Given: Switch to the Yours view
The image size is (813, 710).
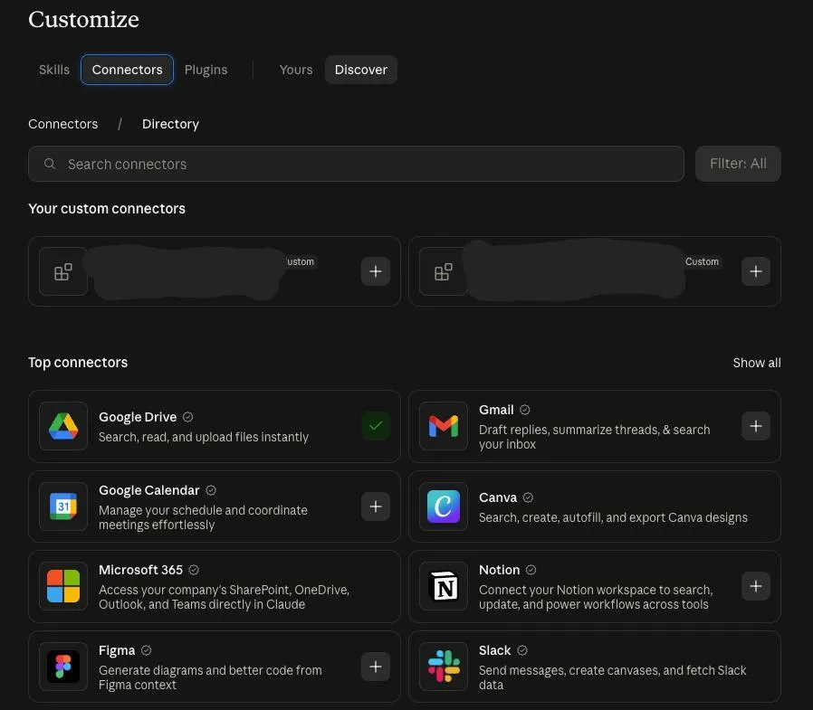Looking at the screenshot, I should 296,70.
